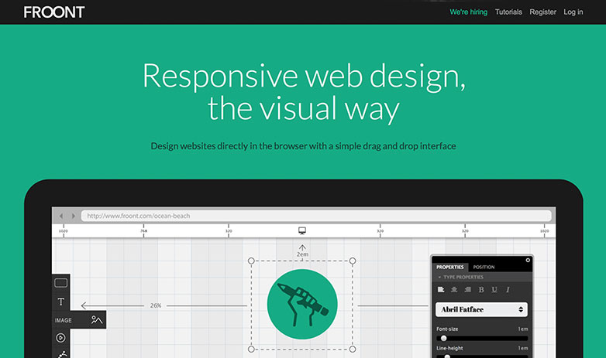Open the We're hiring link
606x358 pixels.
tap(468, 12)
